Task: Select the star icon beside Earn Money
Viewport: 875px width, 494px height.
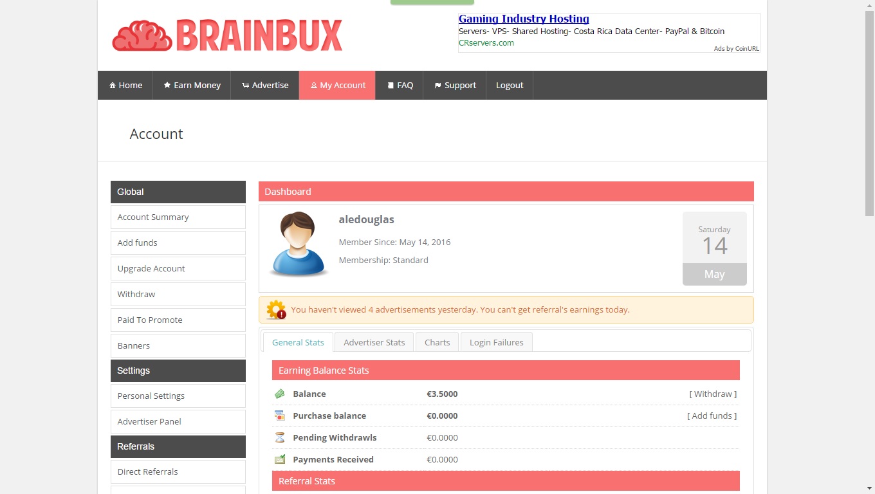Action: tap(167, 85)
